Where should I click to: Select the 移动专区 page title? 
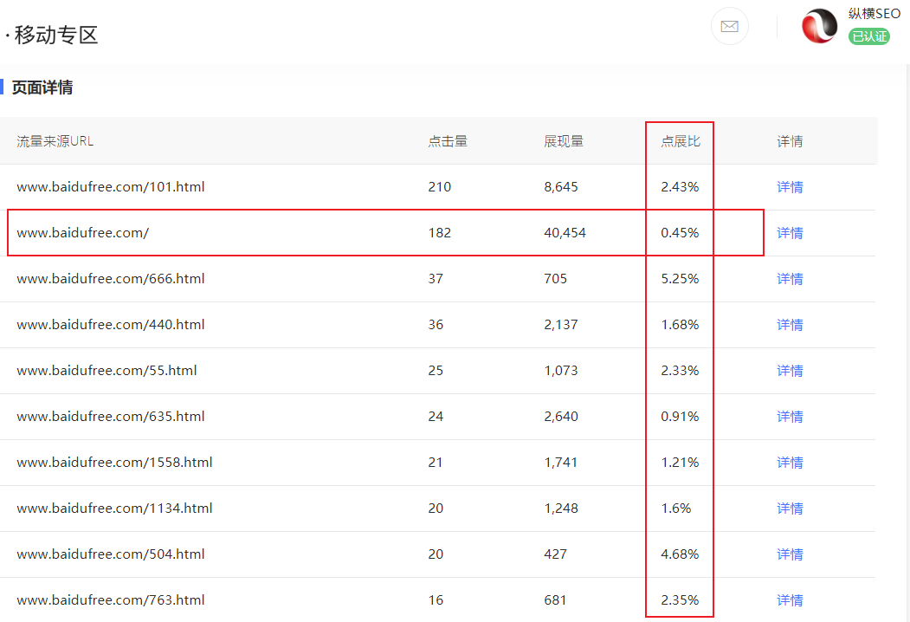56,35
